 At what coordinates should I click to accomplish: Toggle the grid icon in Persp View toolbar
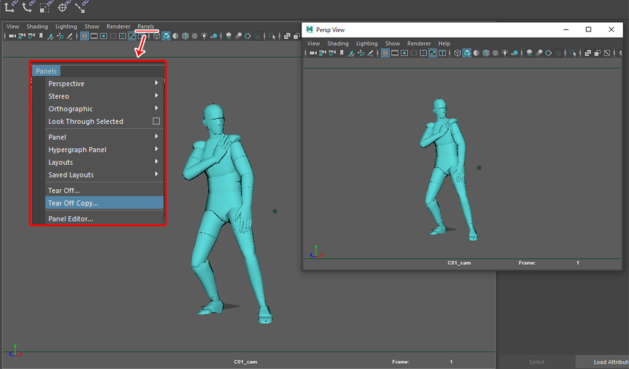(384, 53)
